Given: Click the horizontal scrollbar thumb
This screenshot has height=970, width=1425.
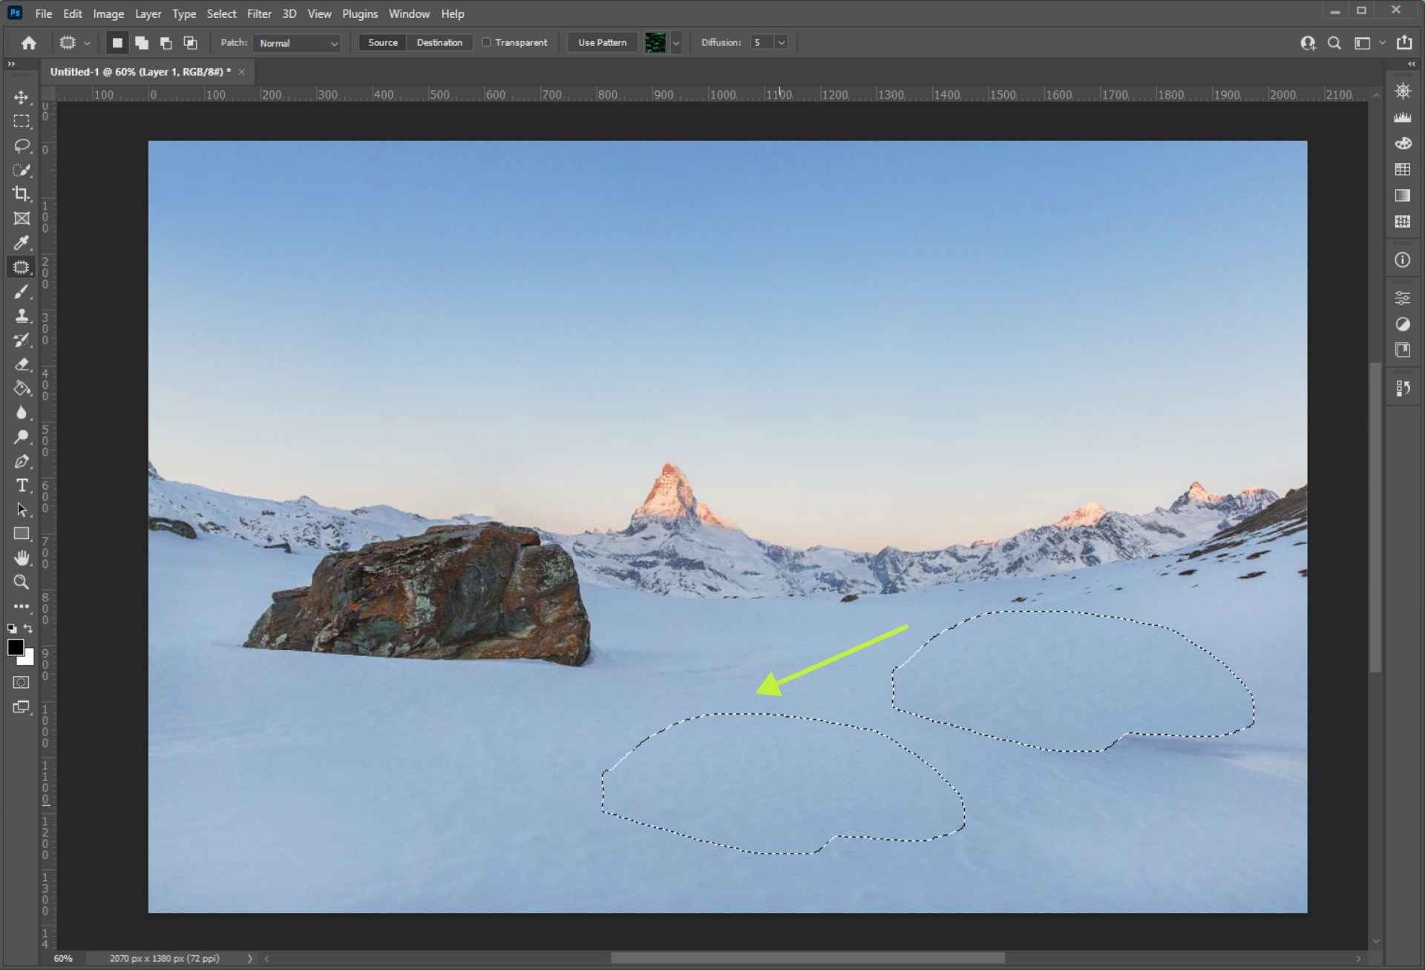Looking at the screenshot, I should point(807,958).
